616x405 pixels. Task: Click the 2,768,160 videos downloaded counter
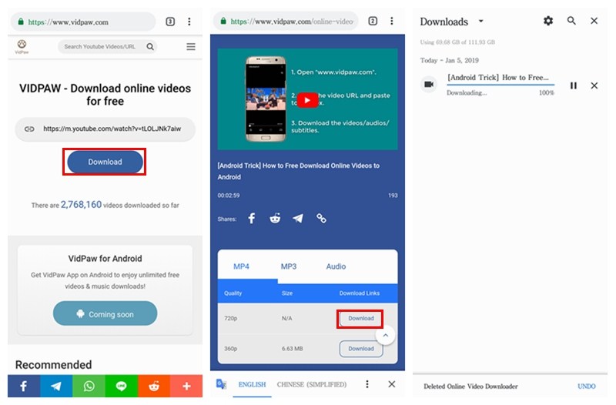[x=105, y=205]
